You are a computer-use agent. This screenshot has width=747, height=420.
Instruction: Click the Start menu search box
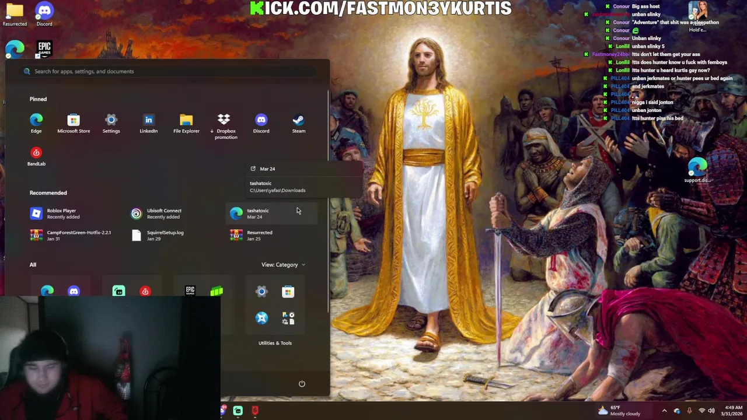[168, 71]
